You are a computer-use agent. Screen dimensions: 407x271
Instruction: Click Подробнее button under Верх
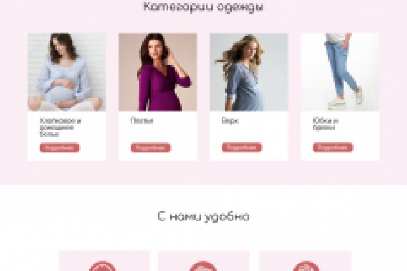pos(242,147)
